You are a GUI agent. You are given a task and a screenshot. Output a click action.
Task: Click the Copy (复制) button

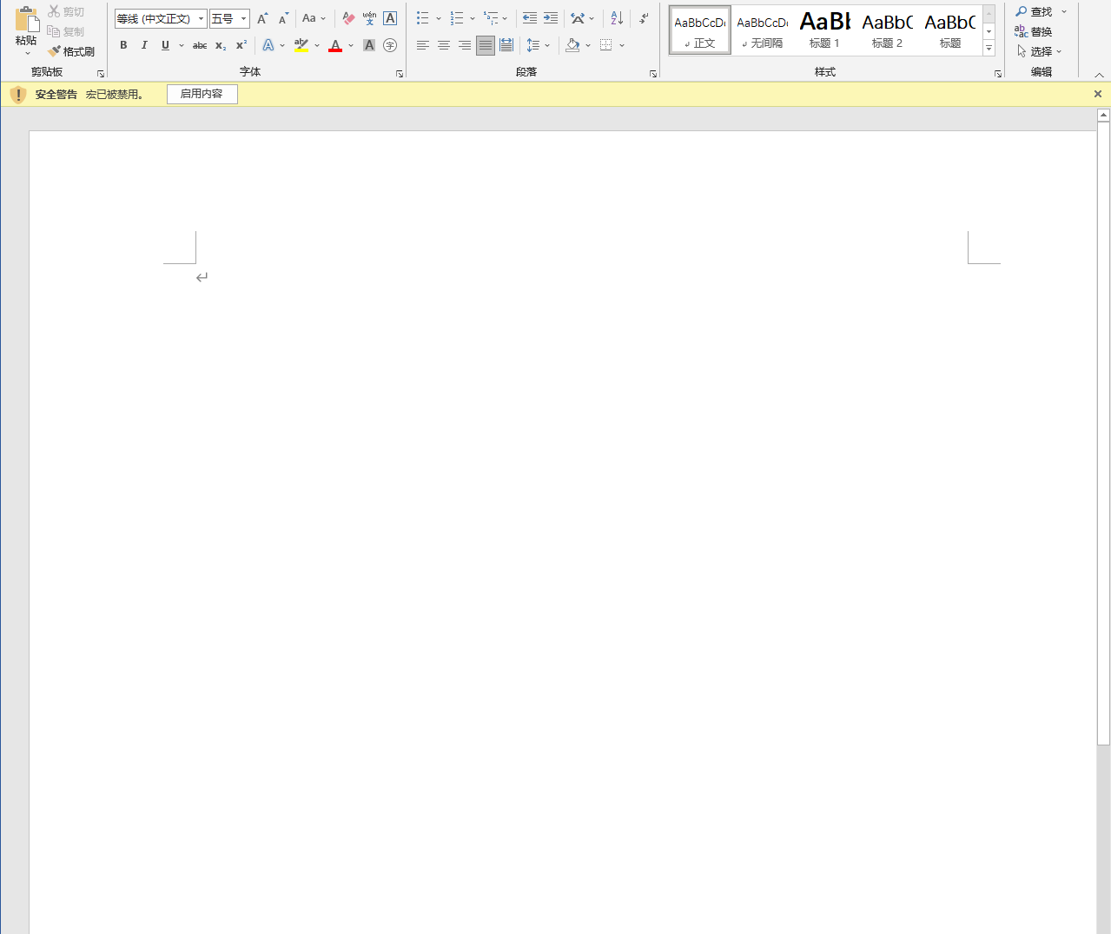click(x=66, y=31)
